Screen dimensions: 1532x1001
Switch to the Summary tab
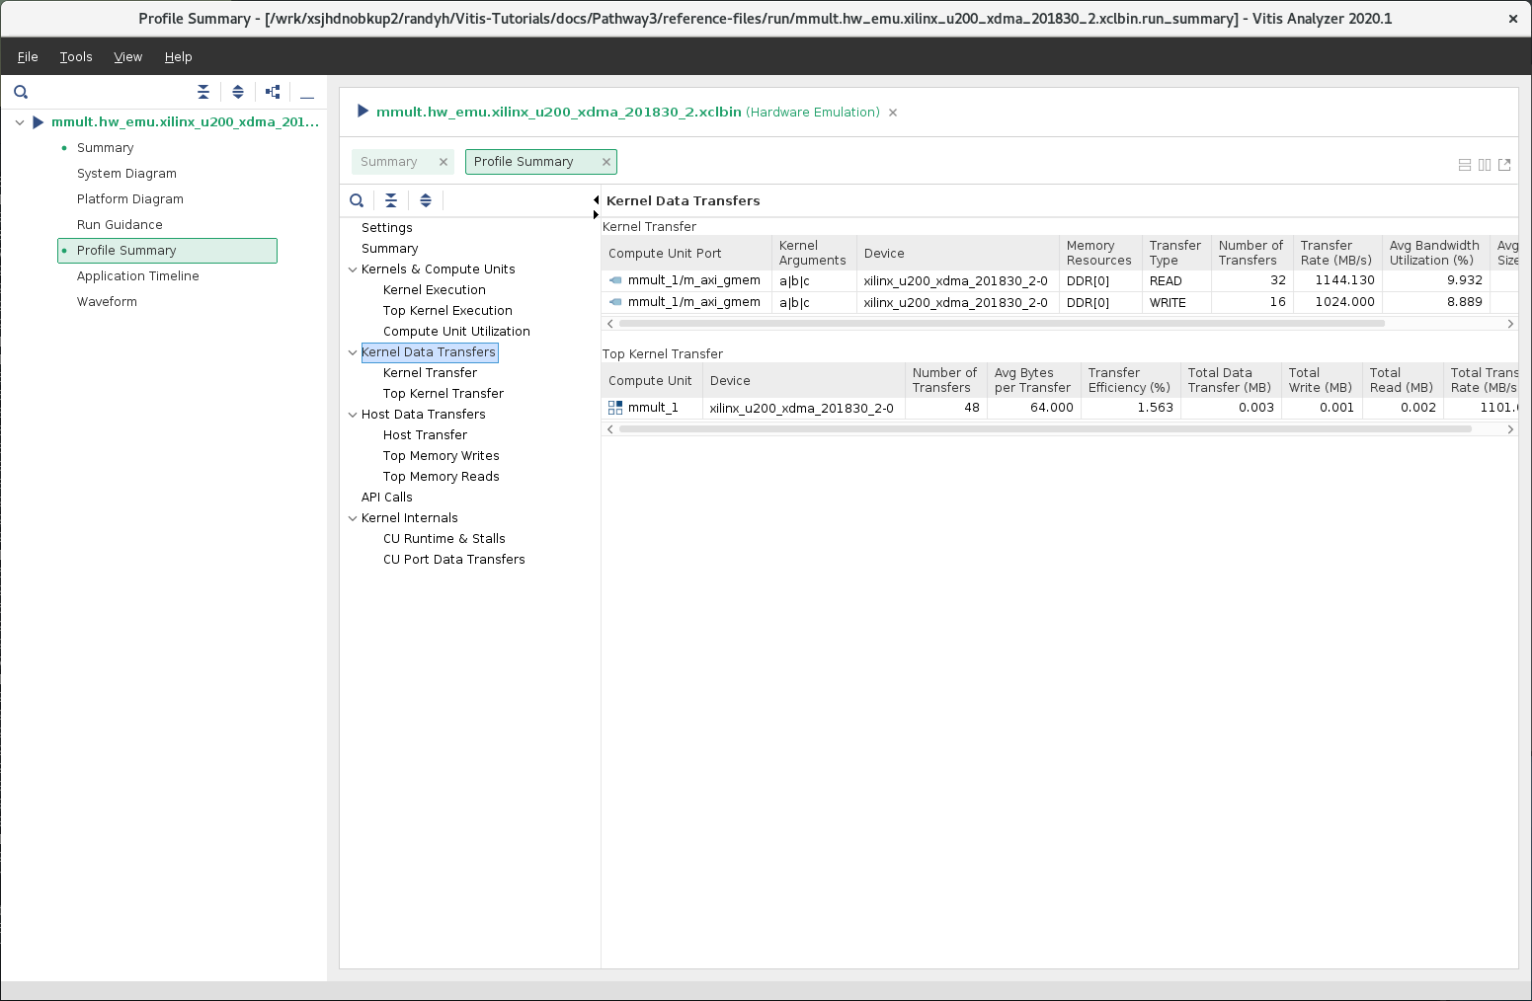coord(389,162)
